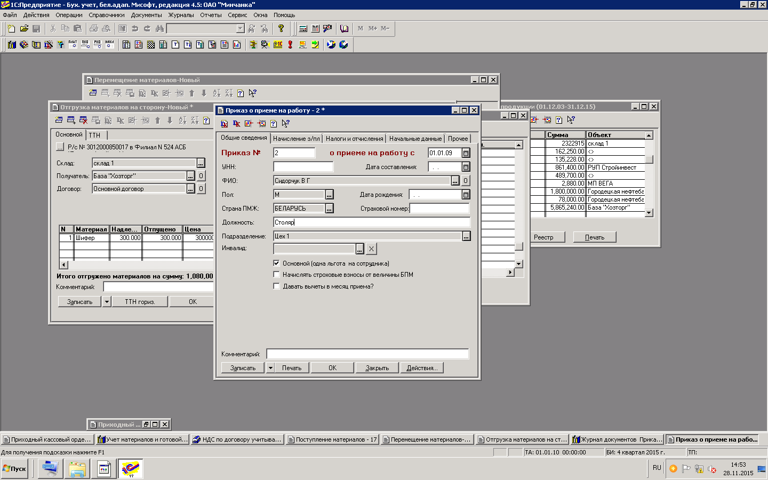Open the Отчеты menu
Screen dimensions: 768x480
click(211, 15)
